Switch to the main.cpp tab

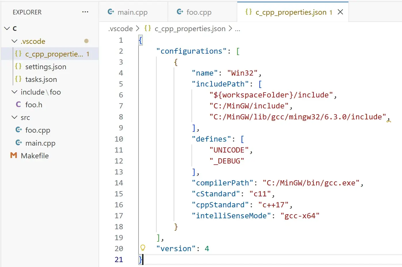click(x=132, y=12)
